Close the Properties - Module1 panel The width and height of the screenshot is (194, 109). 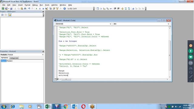tap(43, 51)
